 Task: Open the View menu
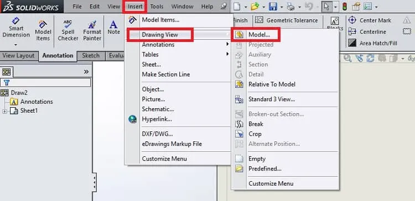coord(114,7)
